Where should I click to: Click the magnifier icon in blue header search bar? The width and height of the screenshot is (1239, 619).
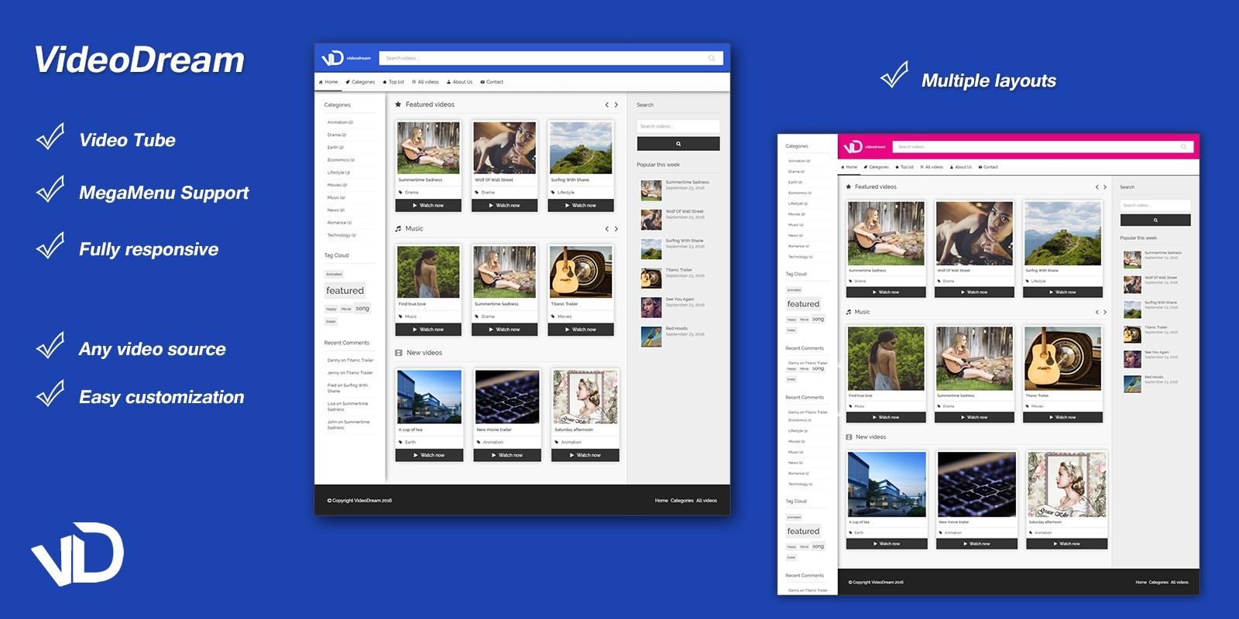click(712, 58)
